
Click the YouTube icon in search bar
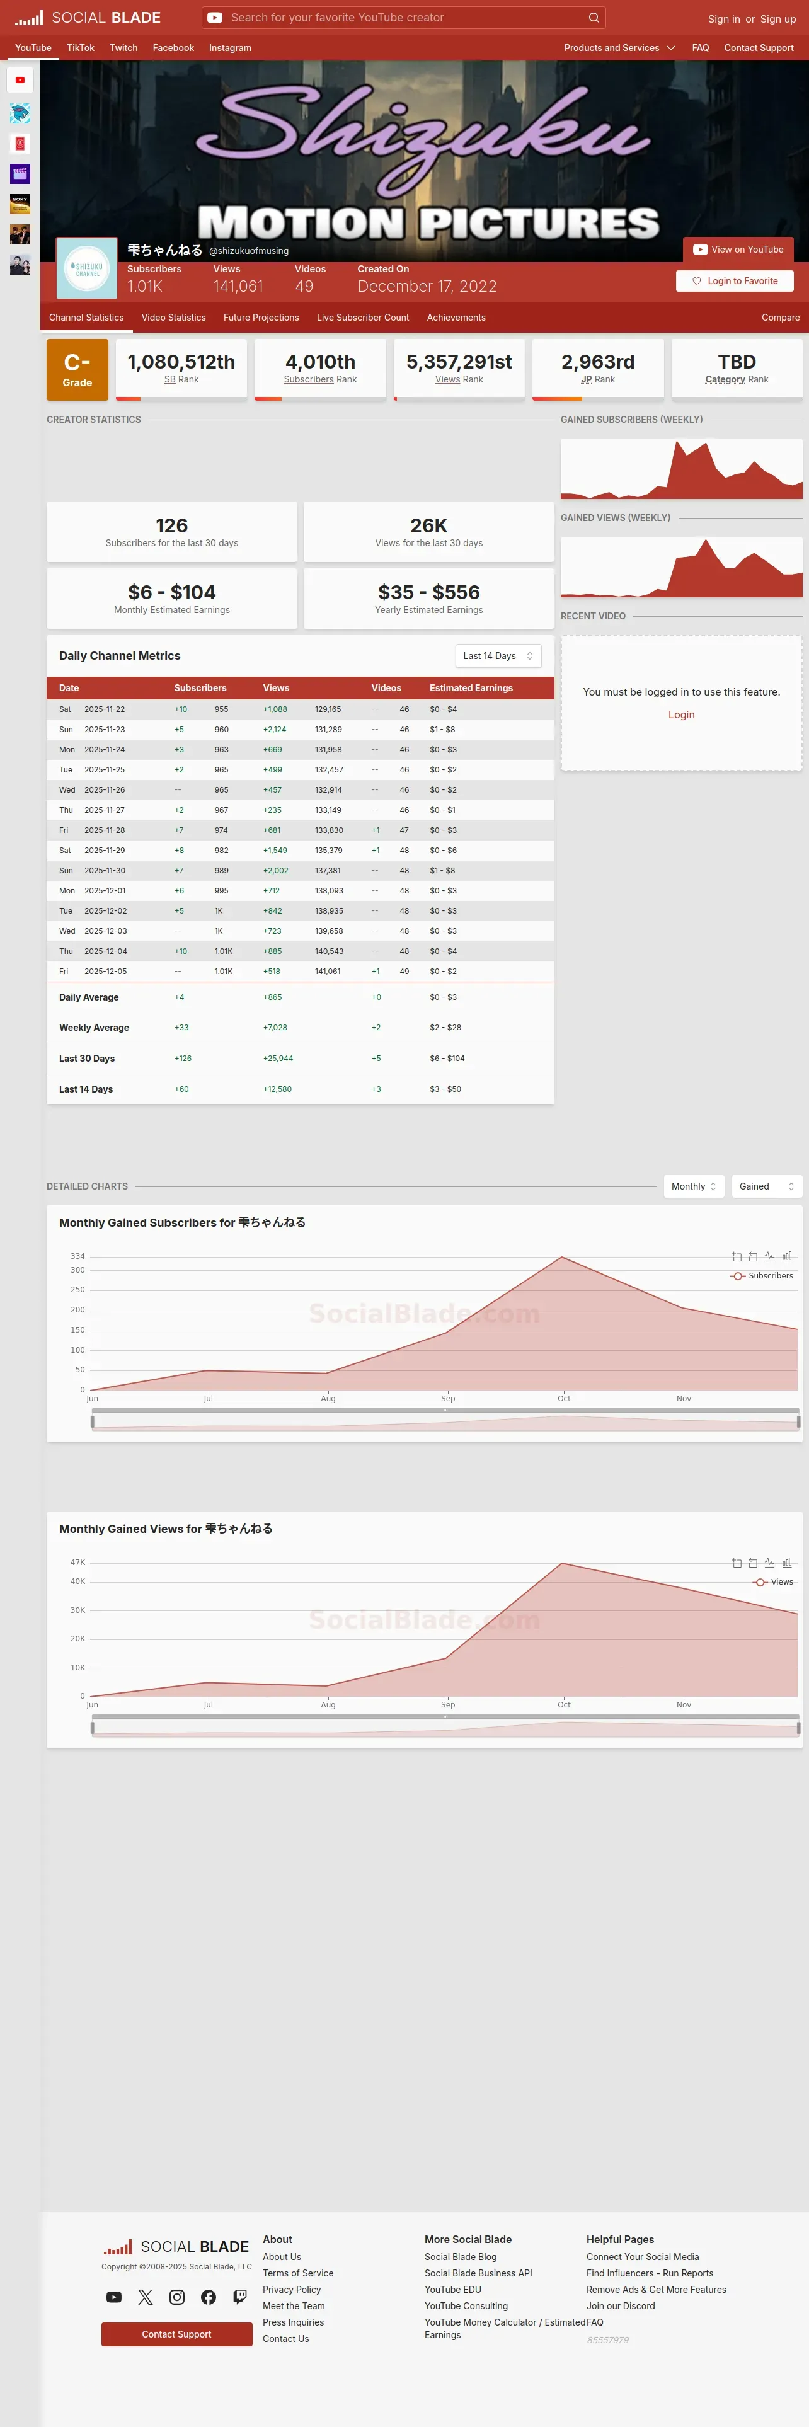pos(215,18)
